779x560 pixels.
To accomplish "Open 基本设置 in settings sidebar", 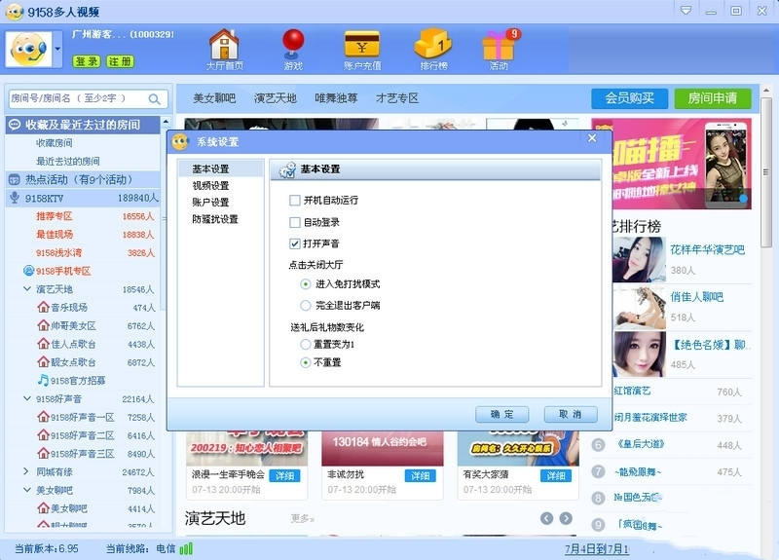I will 221,168.
